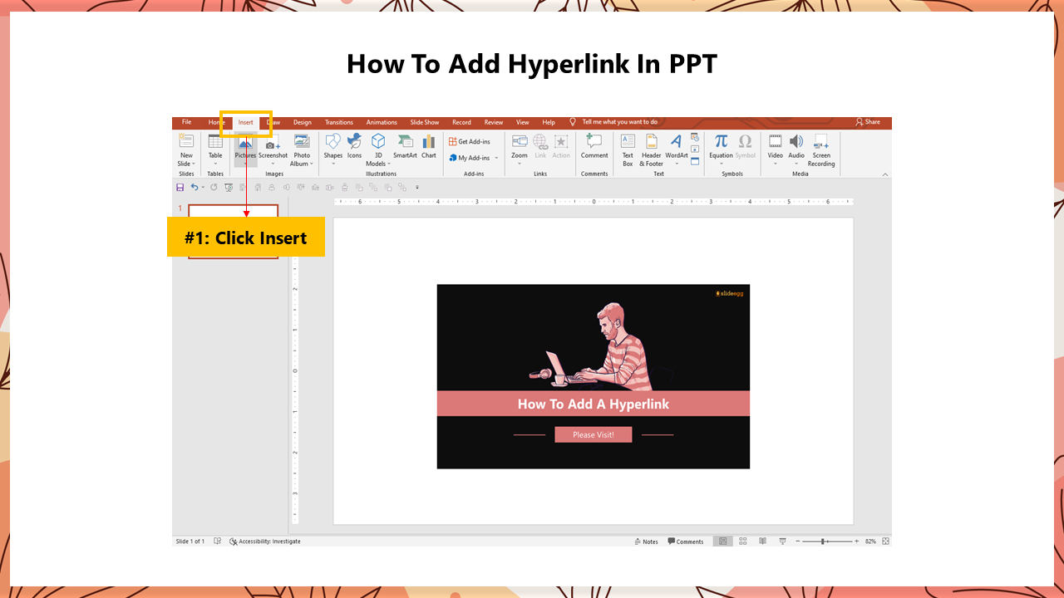Start Slide Show from status bar
This screenshot has height=598, width=1064.
click(782, 542)
